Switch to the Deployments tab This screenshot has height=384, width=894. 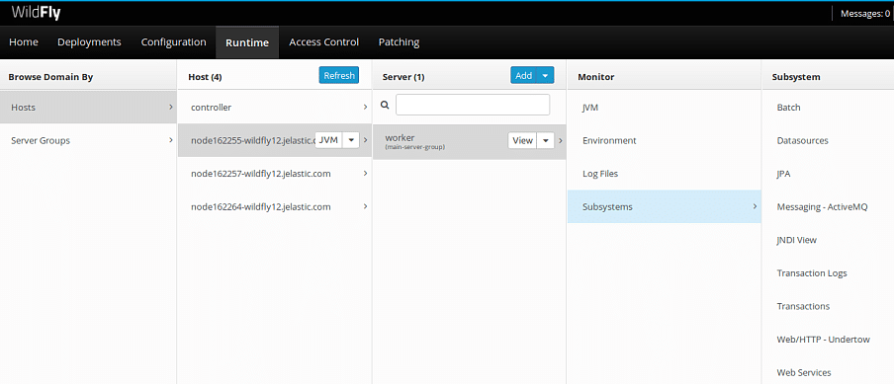(89, 42)
